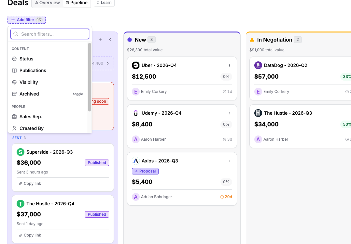Click the 1d clock indicator on the Uber card

pyautogui.click(x=227, y=92)
